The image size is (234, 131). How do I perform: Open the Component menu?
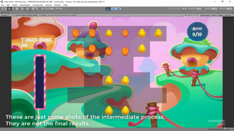coord(38,5)
